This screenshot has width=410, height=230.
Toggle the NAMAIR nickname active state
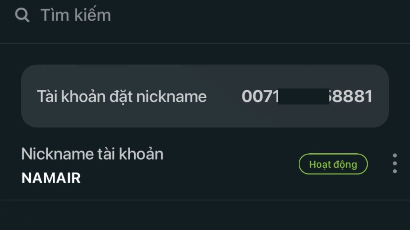pos(334,164)
